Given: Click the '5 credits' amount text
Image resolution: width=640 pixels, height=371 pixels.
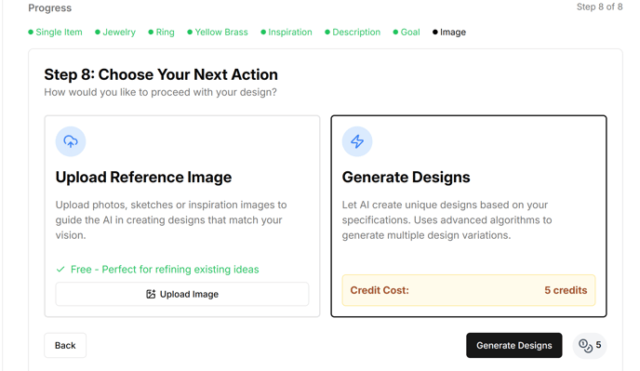Looking at the screenshot, I should click(x=566, y=290).
